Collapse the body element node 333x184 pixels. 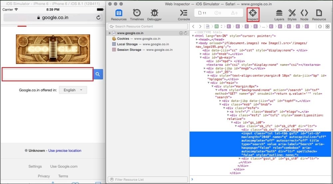click(197, 43)
